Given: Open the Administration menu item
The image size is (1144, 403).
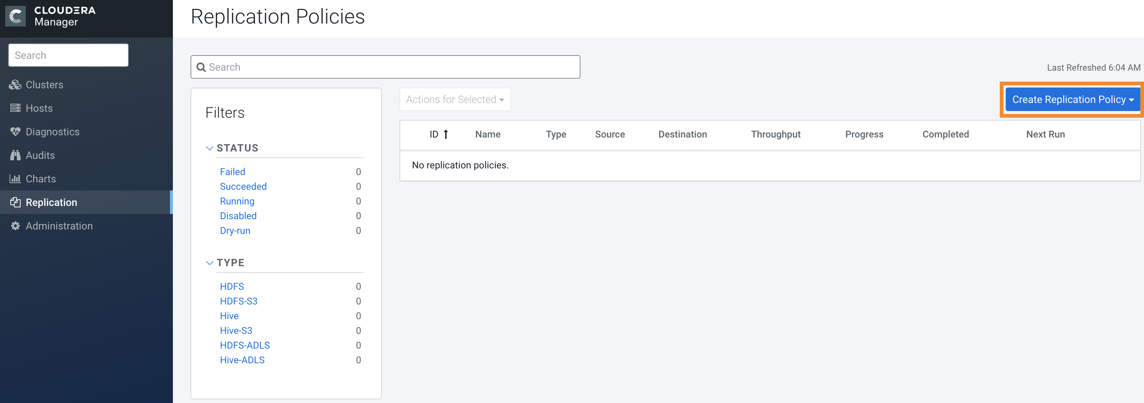Looking at the screenshot, I should tap(59, 226).
